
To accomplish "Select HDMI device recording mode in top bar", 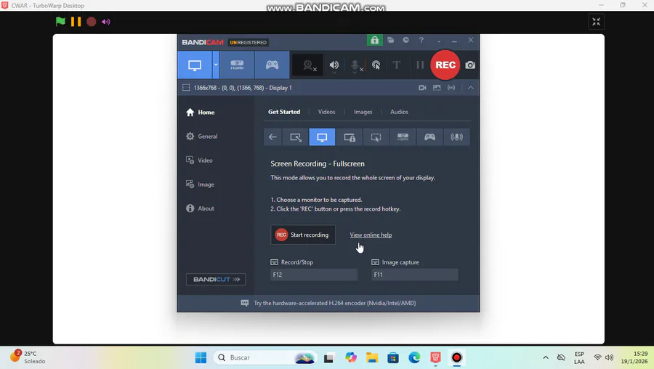I will (237, 65).
